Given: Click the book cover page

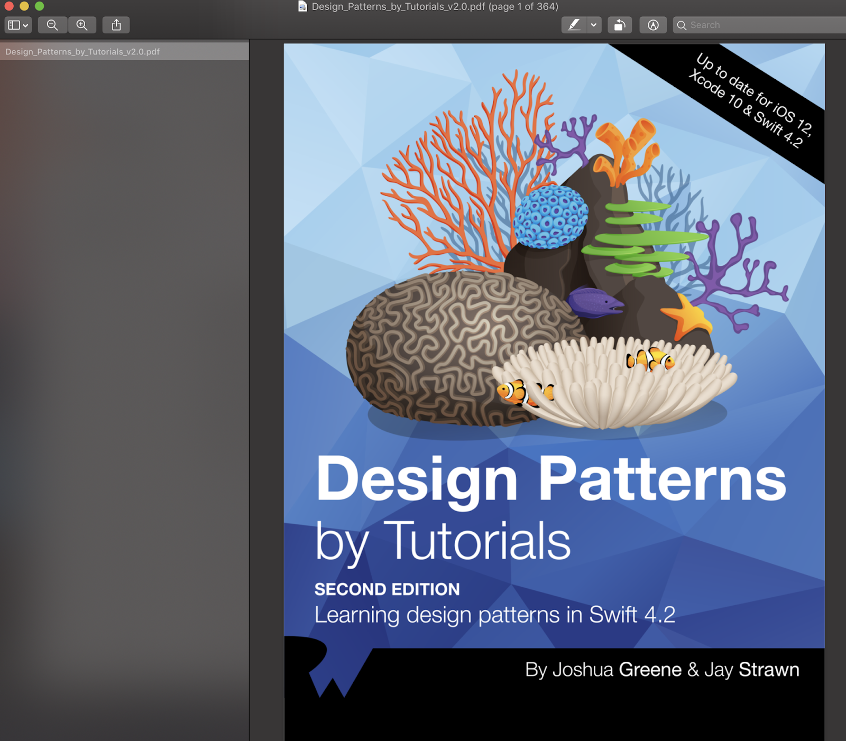Looking at the screenshot, I should [x=554, y=392].
